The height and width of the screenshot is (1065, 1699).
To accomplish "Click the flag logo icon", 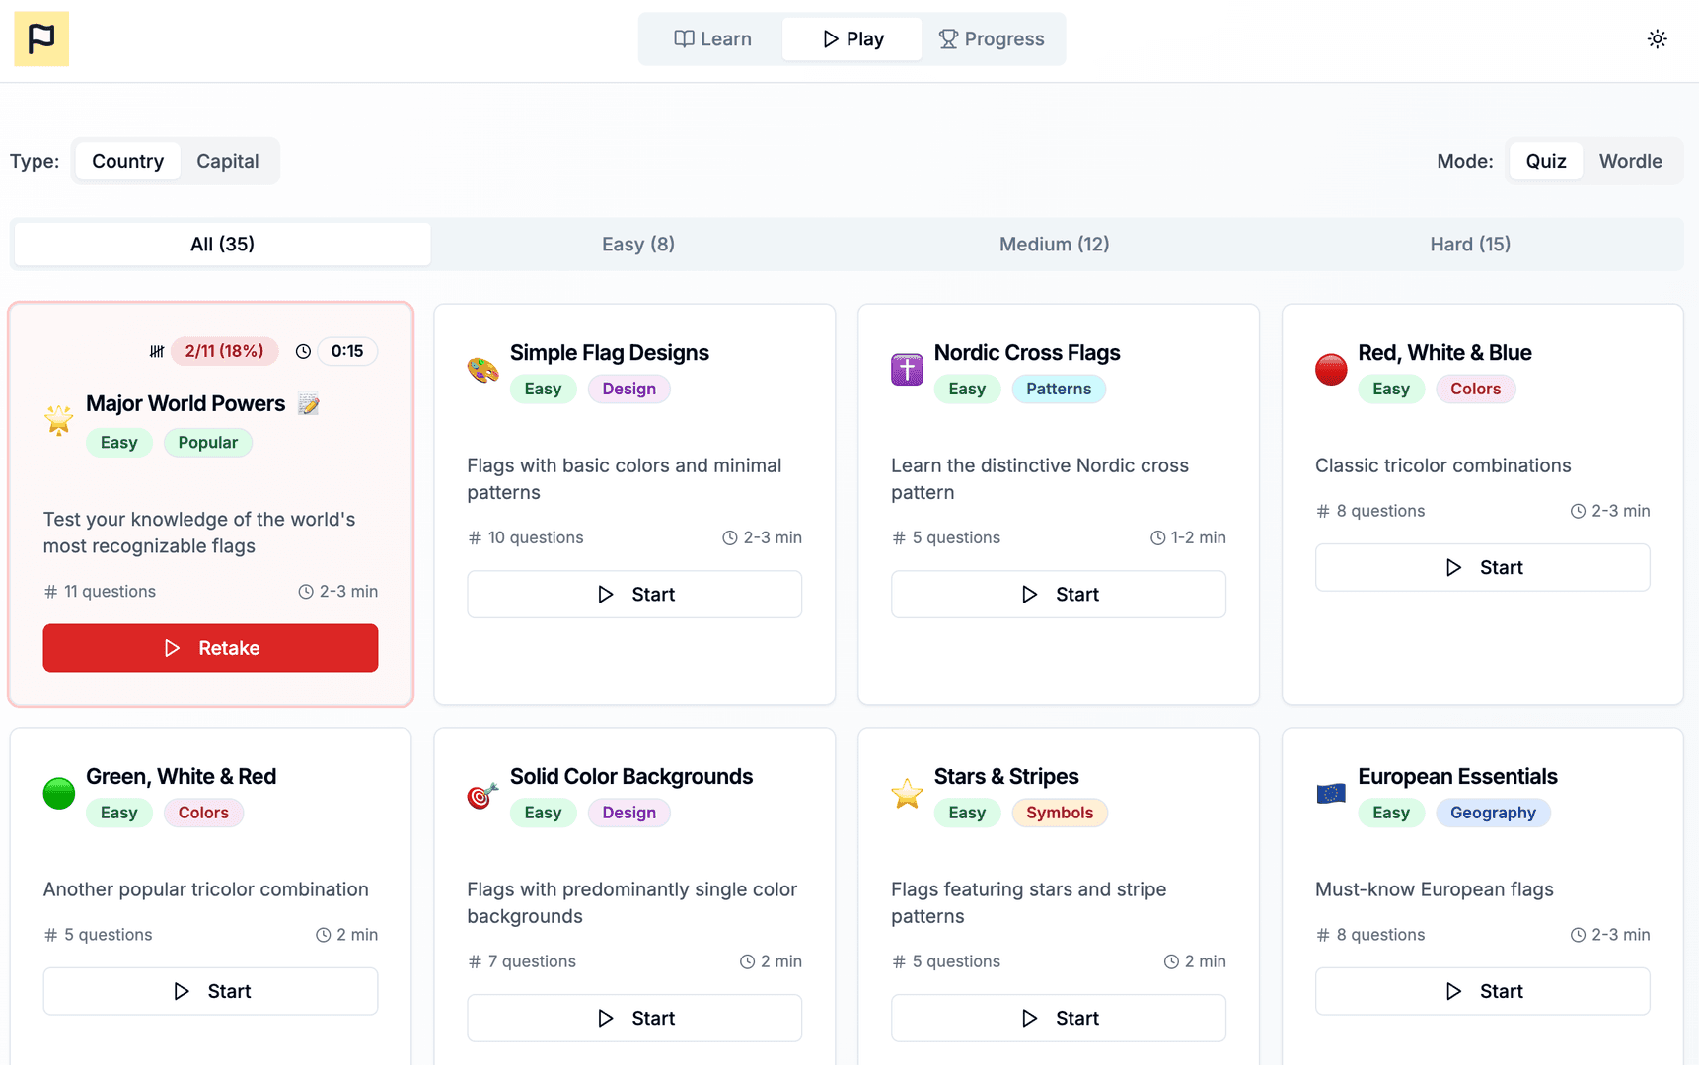I will (x=41, y=38).
